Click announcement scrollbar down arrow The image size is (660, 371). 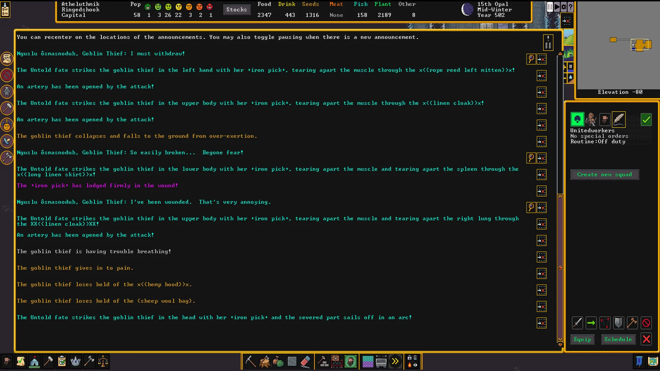click(x=560, y=345)
